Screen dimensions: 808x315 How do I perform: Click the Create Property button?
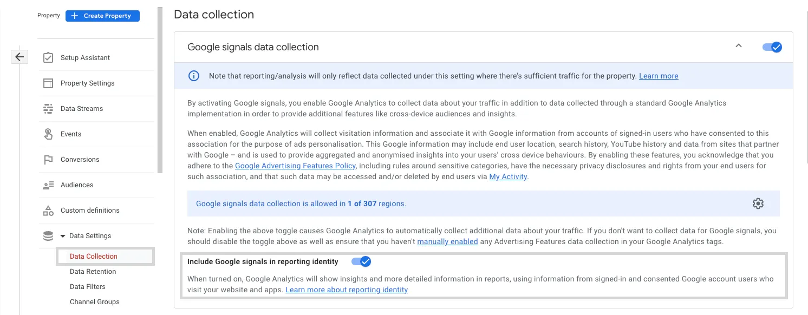tap(102, 16)
